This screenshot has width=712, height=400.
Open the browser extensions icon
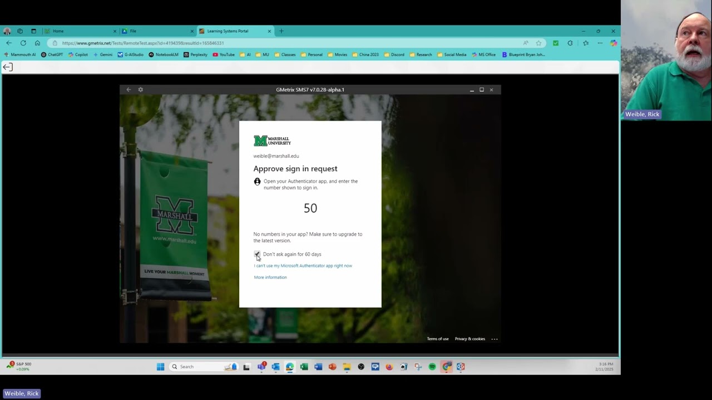[570, 43]
